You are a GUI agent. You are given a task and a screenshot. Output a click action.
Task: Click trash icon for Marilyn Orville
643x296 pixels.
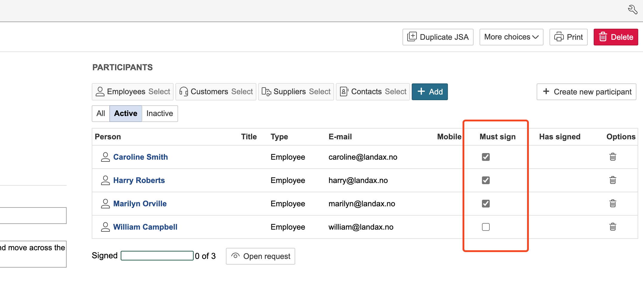click(613, 204)
